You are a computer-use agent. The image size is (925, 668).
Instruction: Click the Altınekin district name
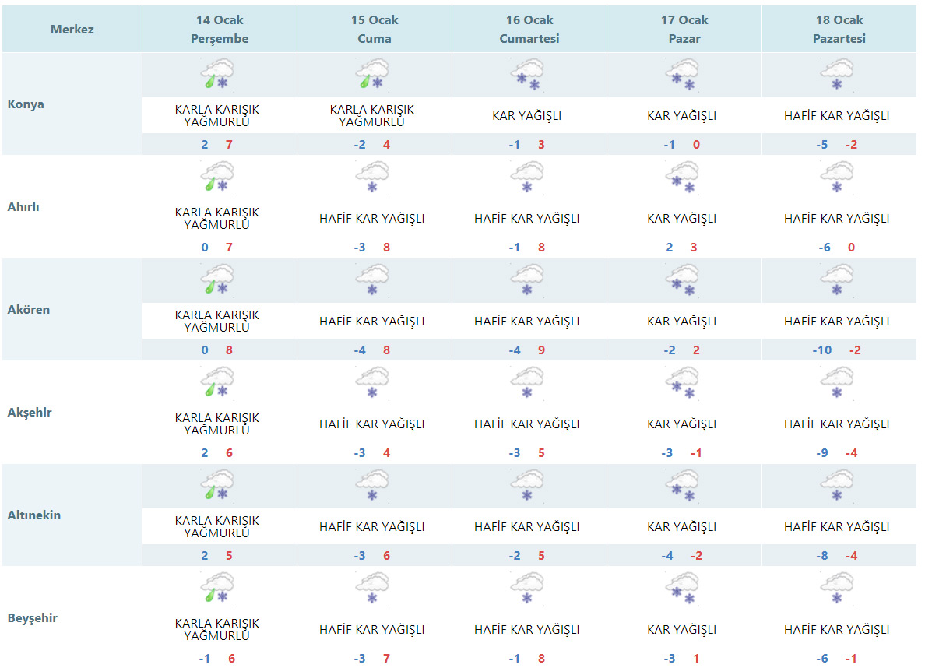(34, 515)
